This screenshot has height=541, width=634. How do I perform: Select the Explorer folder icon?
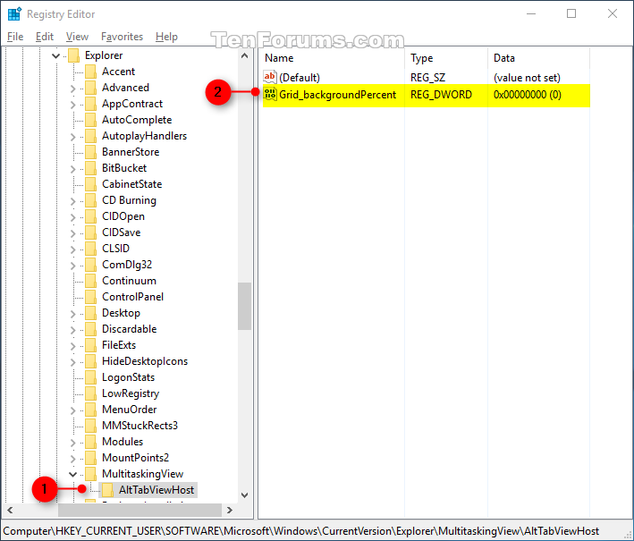[74, 55]
